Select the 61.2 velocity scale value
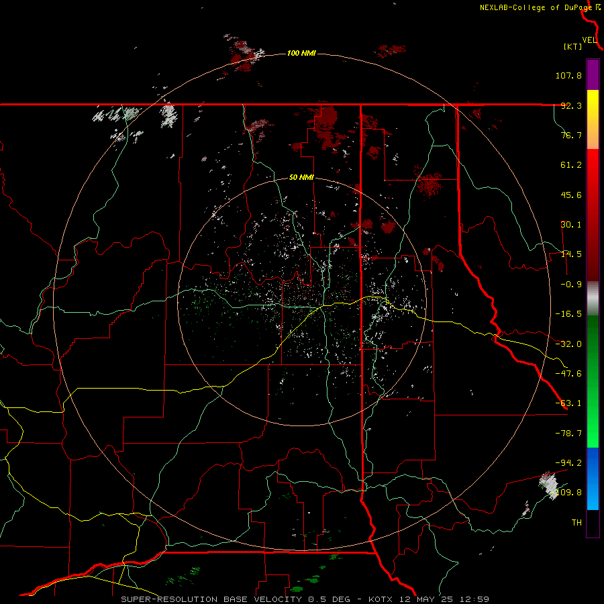 571,165
